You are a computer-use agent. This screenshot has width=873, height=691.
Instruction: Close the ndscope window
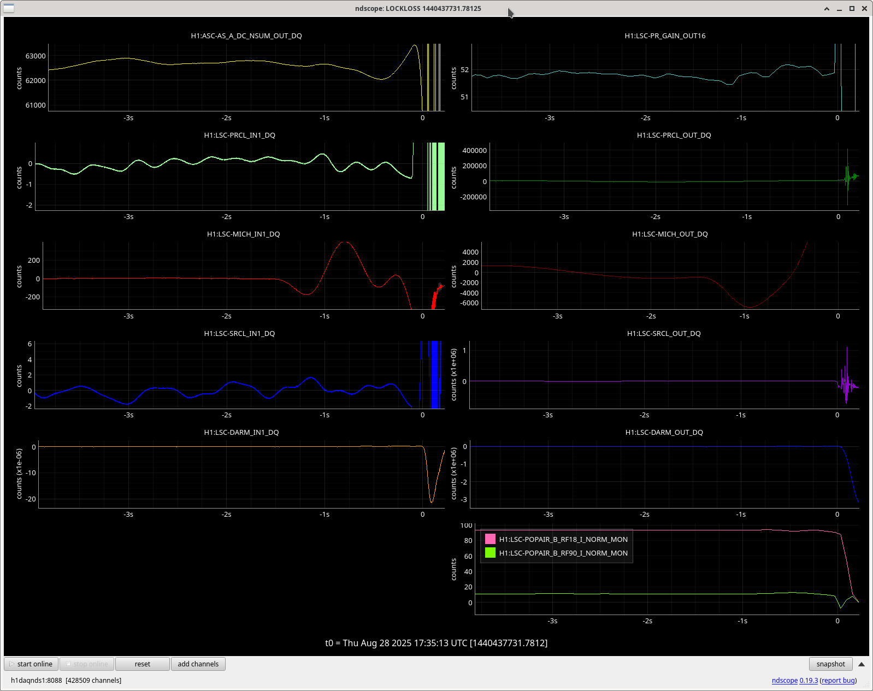pos(864,8)
